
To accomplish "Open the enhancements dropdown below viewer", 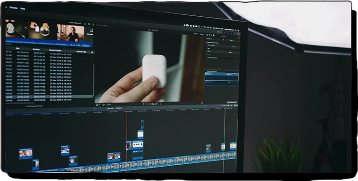I will [103, 104].
